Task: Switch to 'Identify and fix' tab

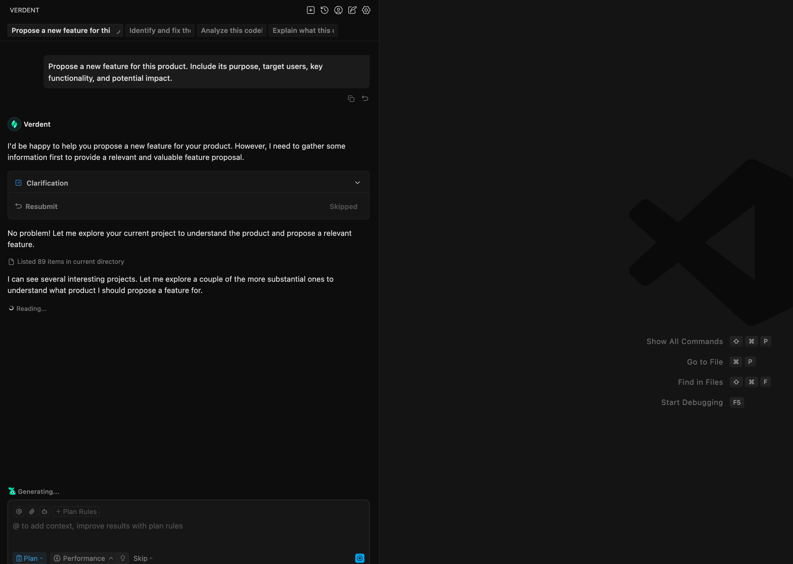Action: tap(160, 31)
